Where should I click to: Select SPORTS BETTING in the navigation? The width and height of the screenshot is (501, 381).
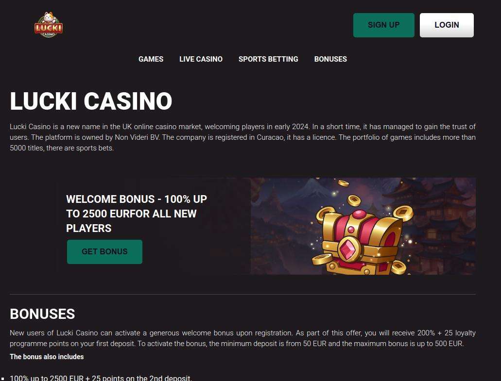[x=268, y=59]
